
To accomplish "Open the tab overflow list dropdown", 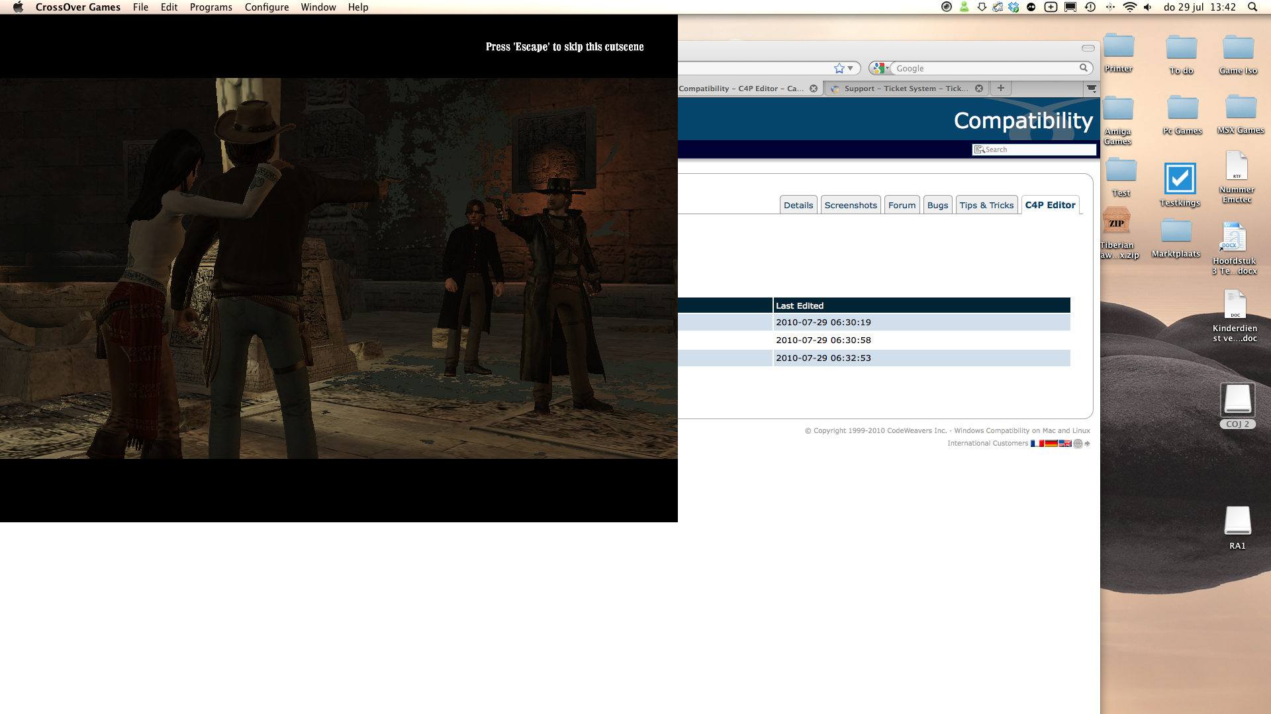I will tap(1090, 88).
